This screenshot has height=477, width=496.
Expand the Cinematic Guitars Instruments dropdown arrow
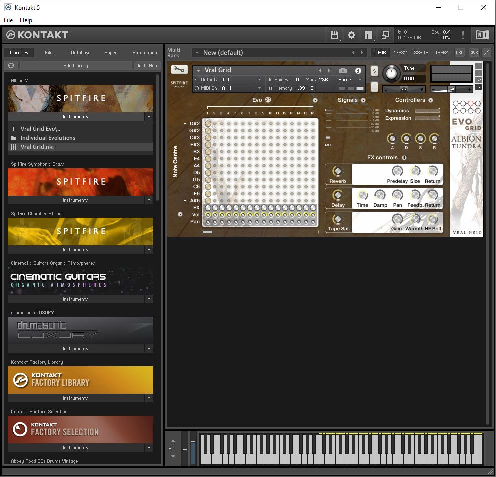(x=149, y=299)
